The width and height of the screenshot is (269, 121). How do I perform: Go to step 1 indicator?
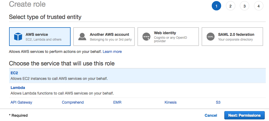[216, 6]
